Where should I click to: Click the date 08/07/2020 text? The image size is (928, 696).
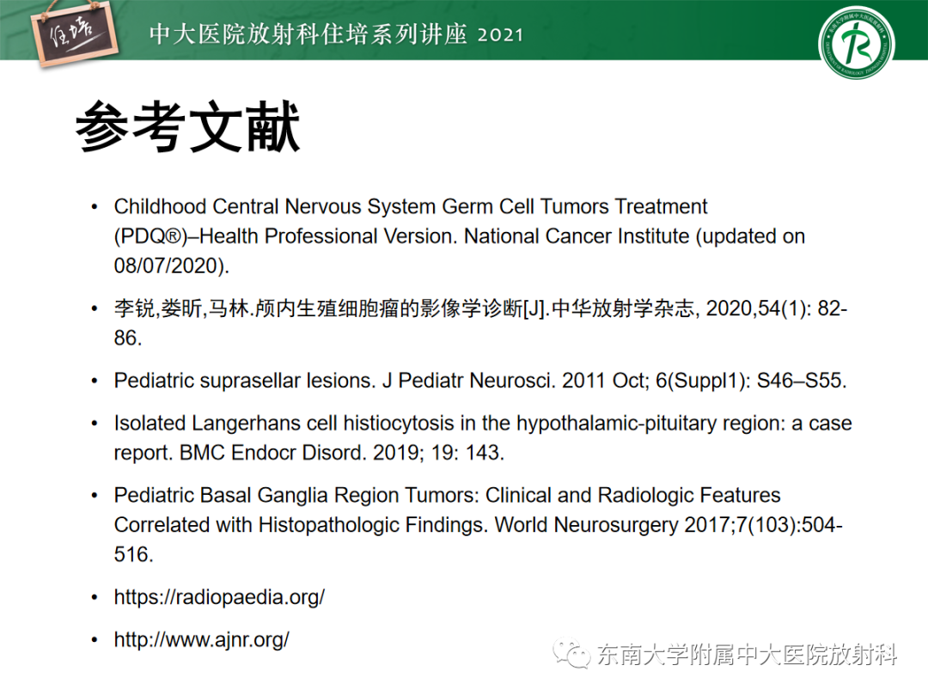tap(166, 266)
